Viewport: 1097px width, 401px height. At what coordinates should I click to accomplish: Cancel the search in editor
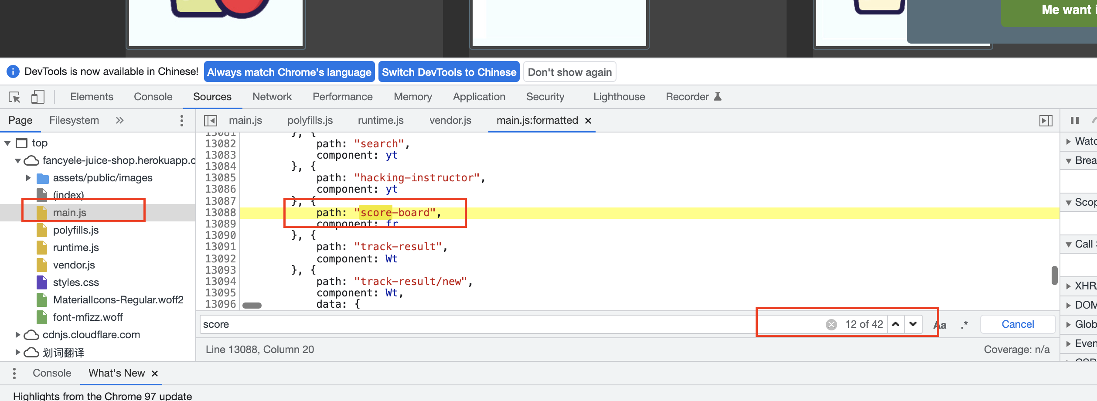click(x=1018, y=324)
